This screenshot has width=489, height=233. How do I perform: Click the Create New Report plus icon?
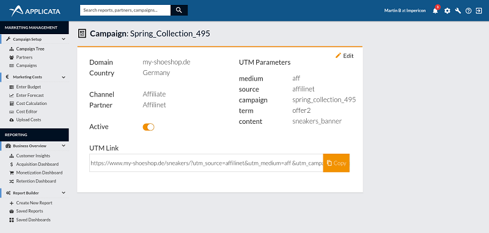click(x=12, y=203)
